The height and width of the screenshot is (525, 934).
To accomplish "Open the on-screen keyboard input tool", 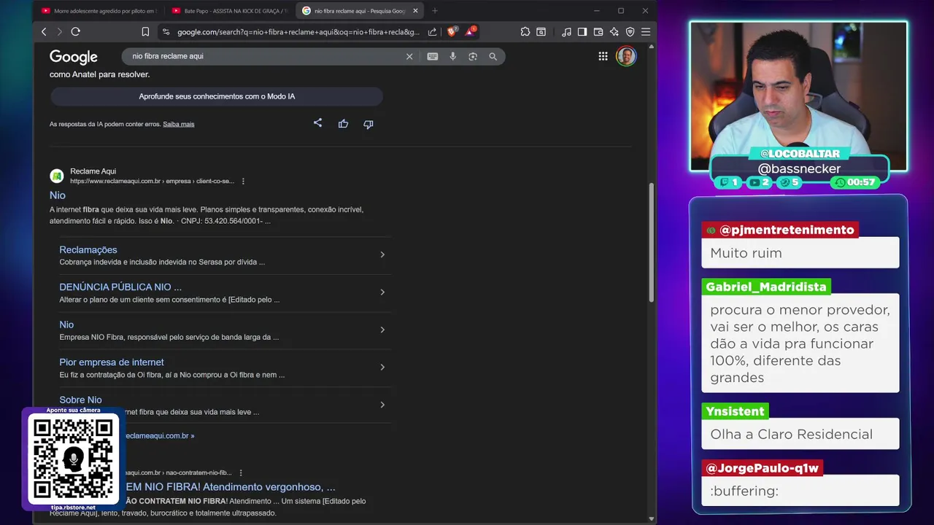I will coord(433,56).
